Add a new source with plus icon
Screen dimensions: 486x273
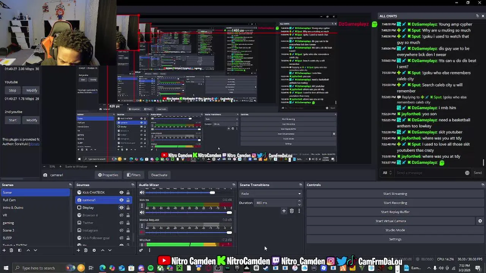tap(78, 250)
